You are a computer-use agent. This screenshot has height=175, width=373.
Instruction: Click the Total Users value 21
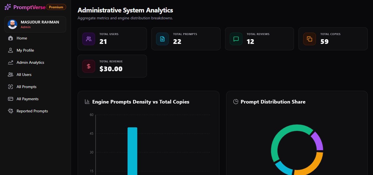point(103,42)
